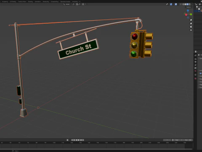Open the Texture properties tab icon

195,79
